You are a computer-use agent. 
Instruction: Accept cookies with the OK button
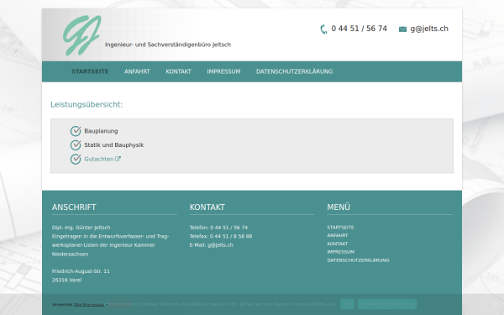click(348, 304)
